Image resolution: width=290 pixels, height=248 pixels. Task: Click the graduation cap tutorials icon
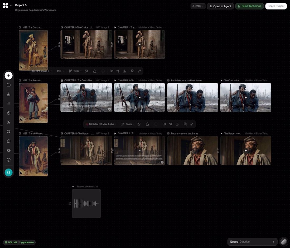click(x=8, y=150)
